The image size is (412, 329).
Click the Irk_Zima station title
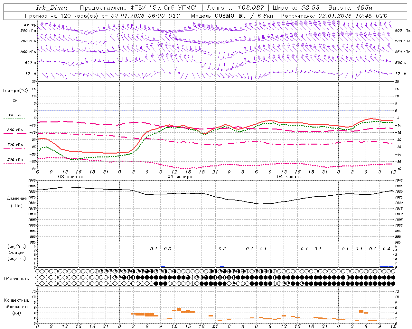[x=52, y=8]
